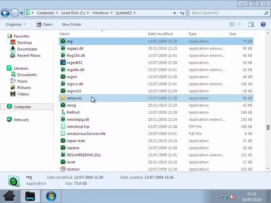Viewport: 271px width, 203px height.
Task: Sort by the Type column header
Action: (x=192, y=34)
